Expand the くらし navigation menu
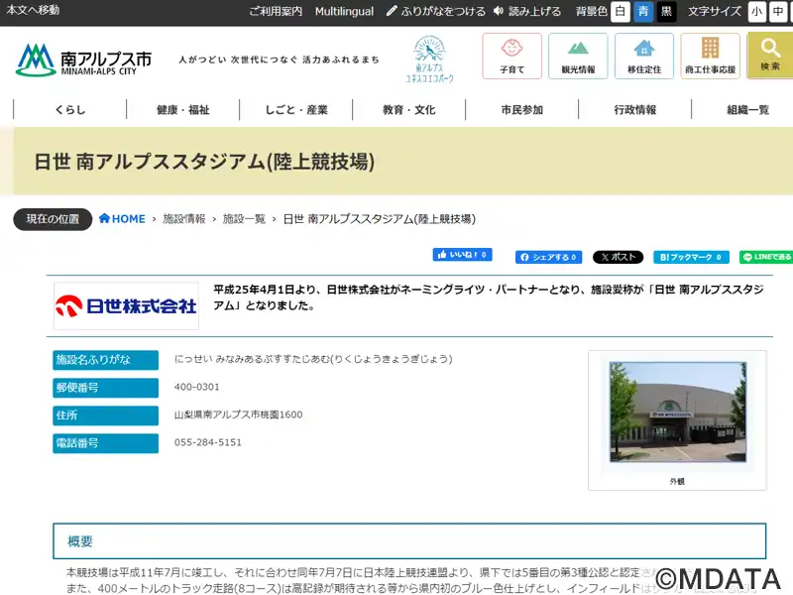 click(x=70, y=110)
